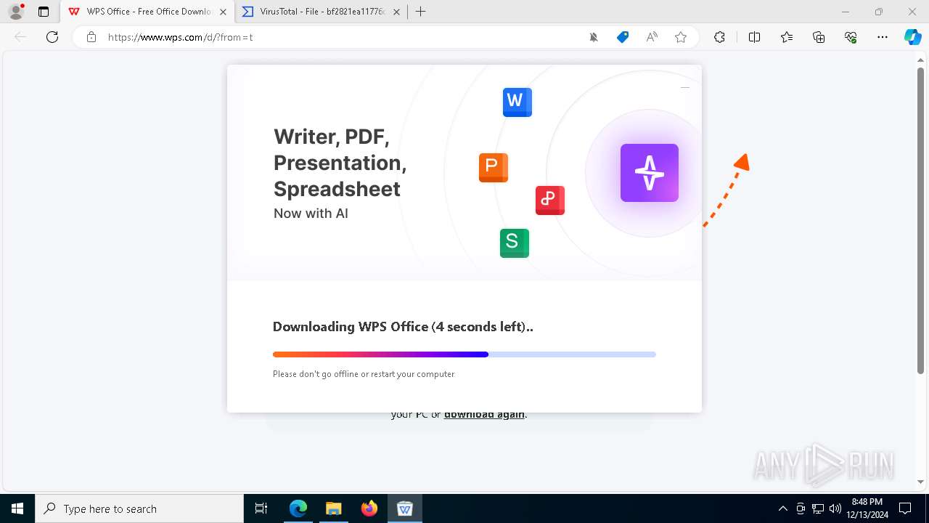Viewport: 929px width, 523px height.
Task: Open the tab actions menu icon
Action: (x=44, y=12)
